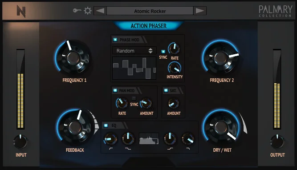
Task: Click the EQ low-shelf knob
Action: pyautogui.click(x=128, y=138)
